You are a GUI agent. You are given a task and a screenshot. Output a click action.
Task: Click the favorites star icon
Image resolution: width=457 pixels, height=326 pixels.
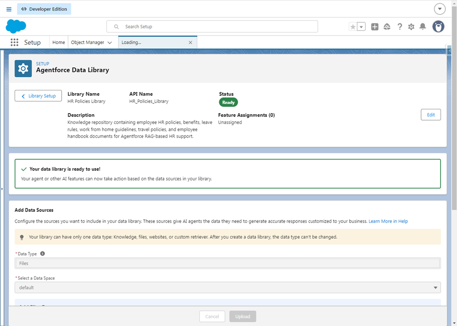pos(352,27)
